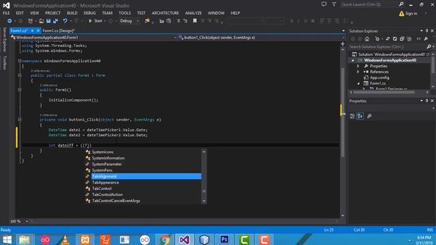Open the Toolbox side tab
The width and height of the screenshot is (436, 245).
pyautogui.click(x=5, y=62)
